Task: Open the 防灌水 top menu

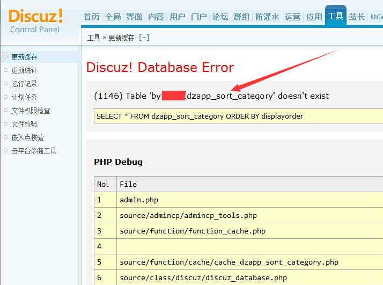Action: point(267,17)
